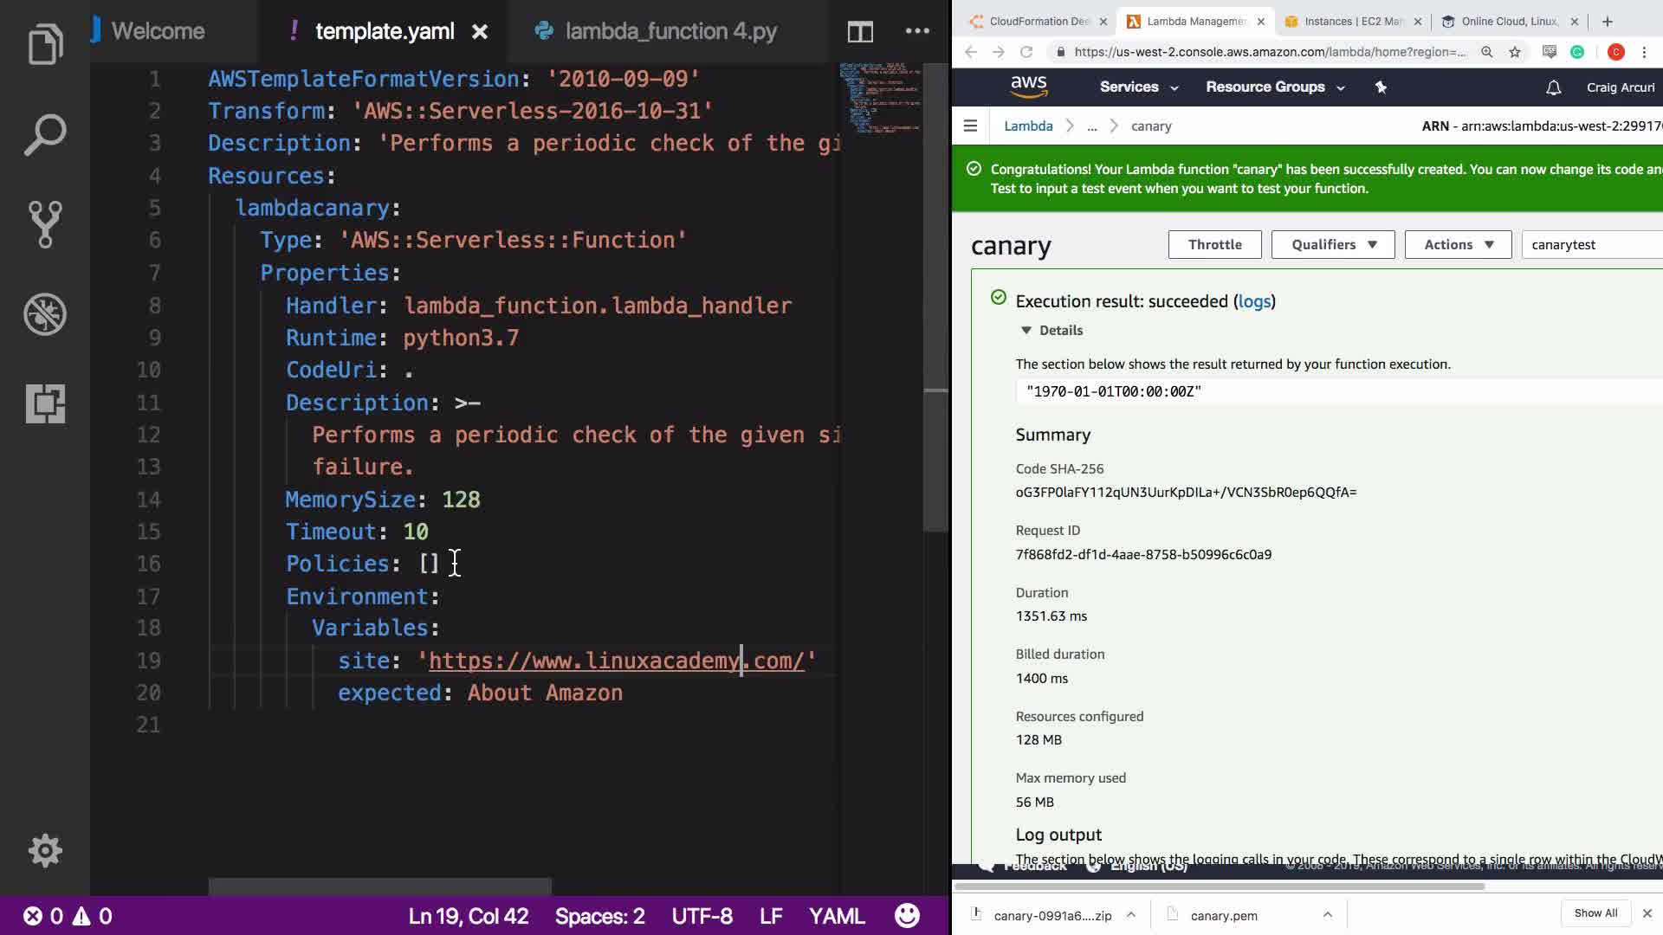Click the Throttle button
This screenshot has height=935, width=1663.
click(1214, 244)
